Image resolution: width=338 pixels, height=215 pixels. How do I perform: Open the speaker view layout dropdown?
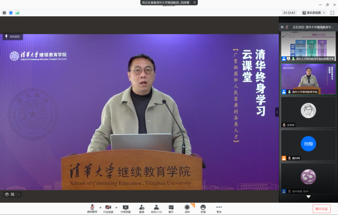[x=314, y=13]
